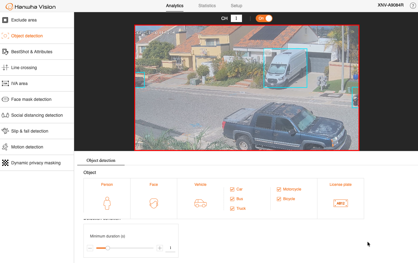Screen dimensions: 418x263
Task: Open the Setup tab
Action: click(236, 6)
